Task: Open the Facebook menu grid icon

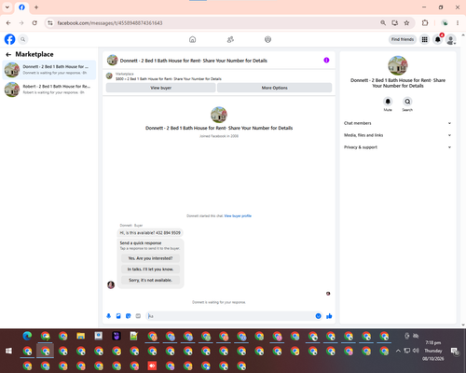Action: click(424, 39)
